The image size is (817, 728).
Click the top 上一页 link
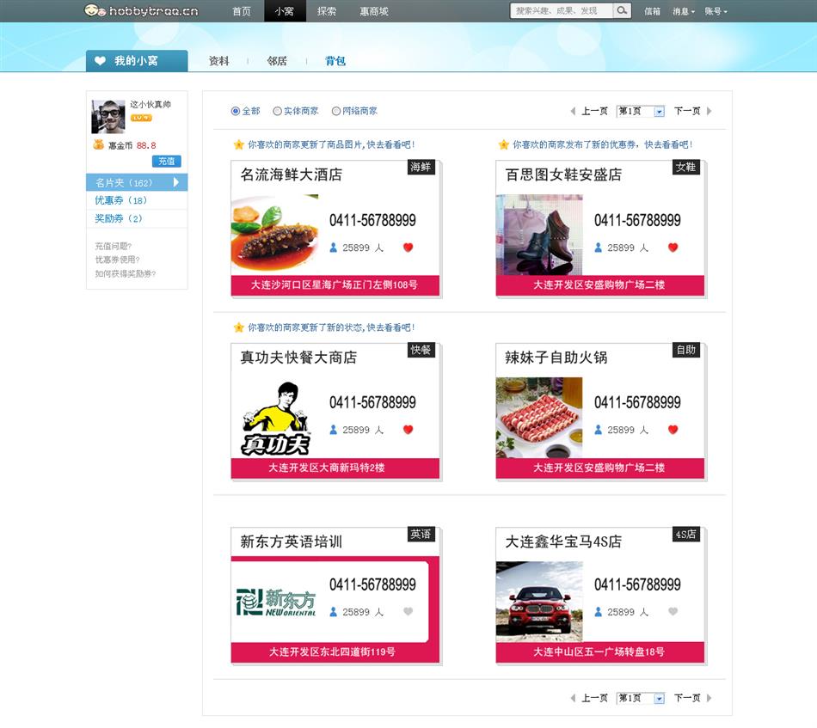pos(594,111)
